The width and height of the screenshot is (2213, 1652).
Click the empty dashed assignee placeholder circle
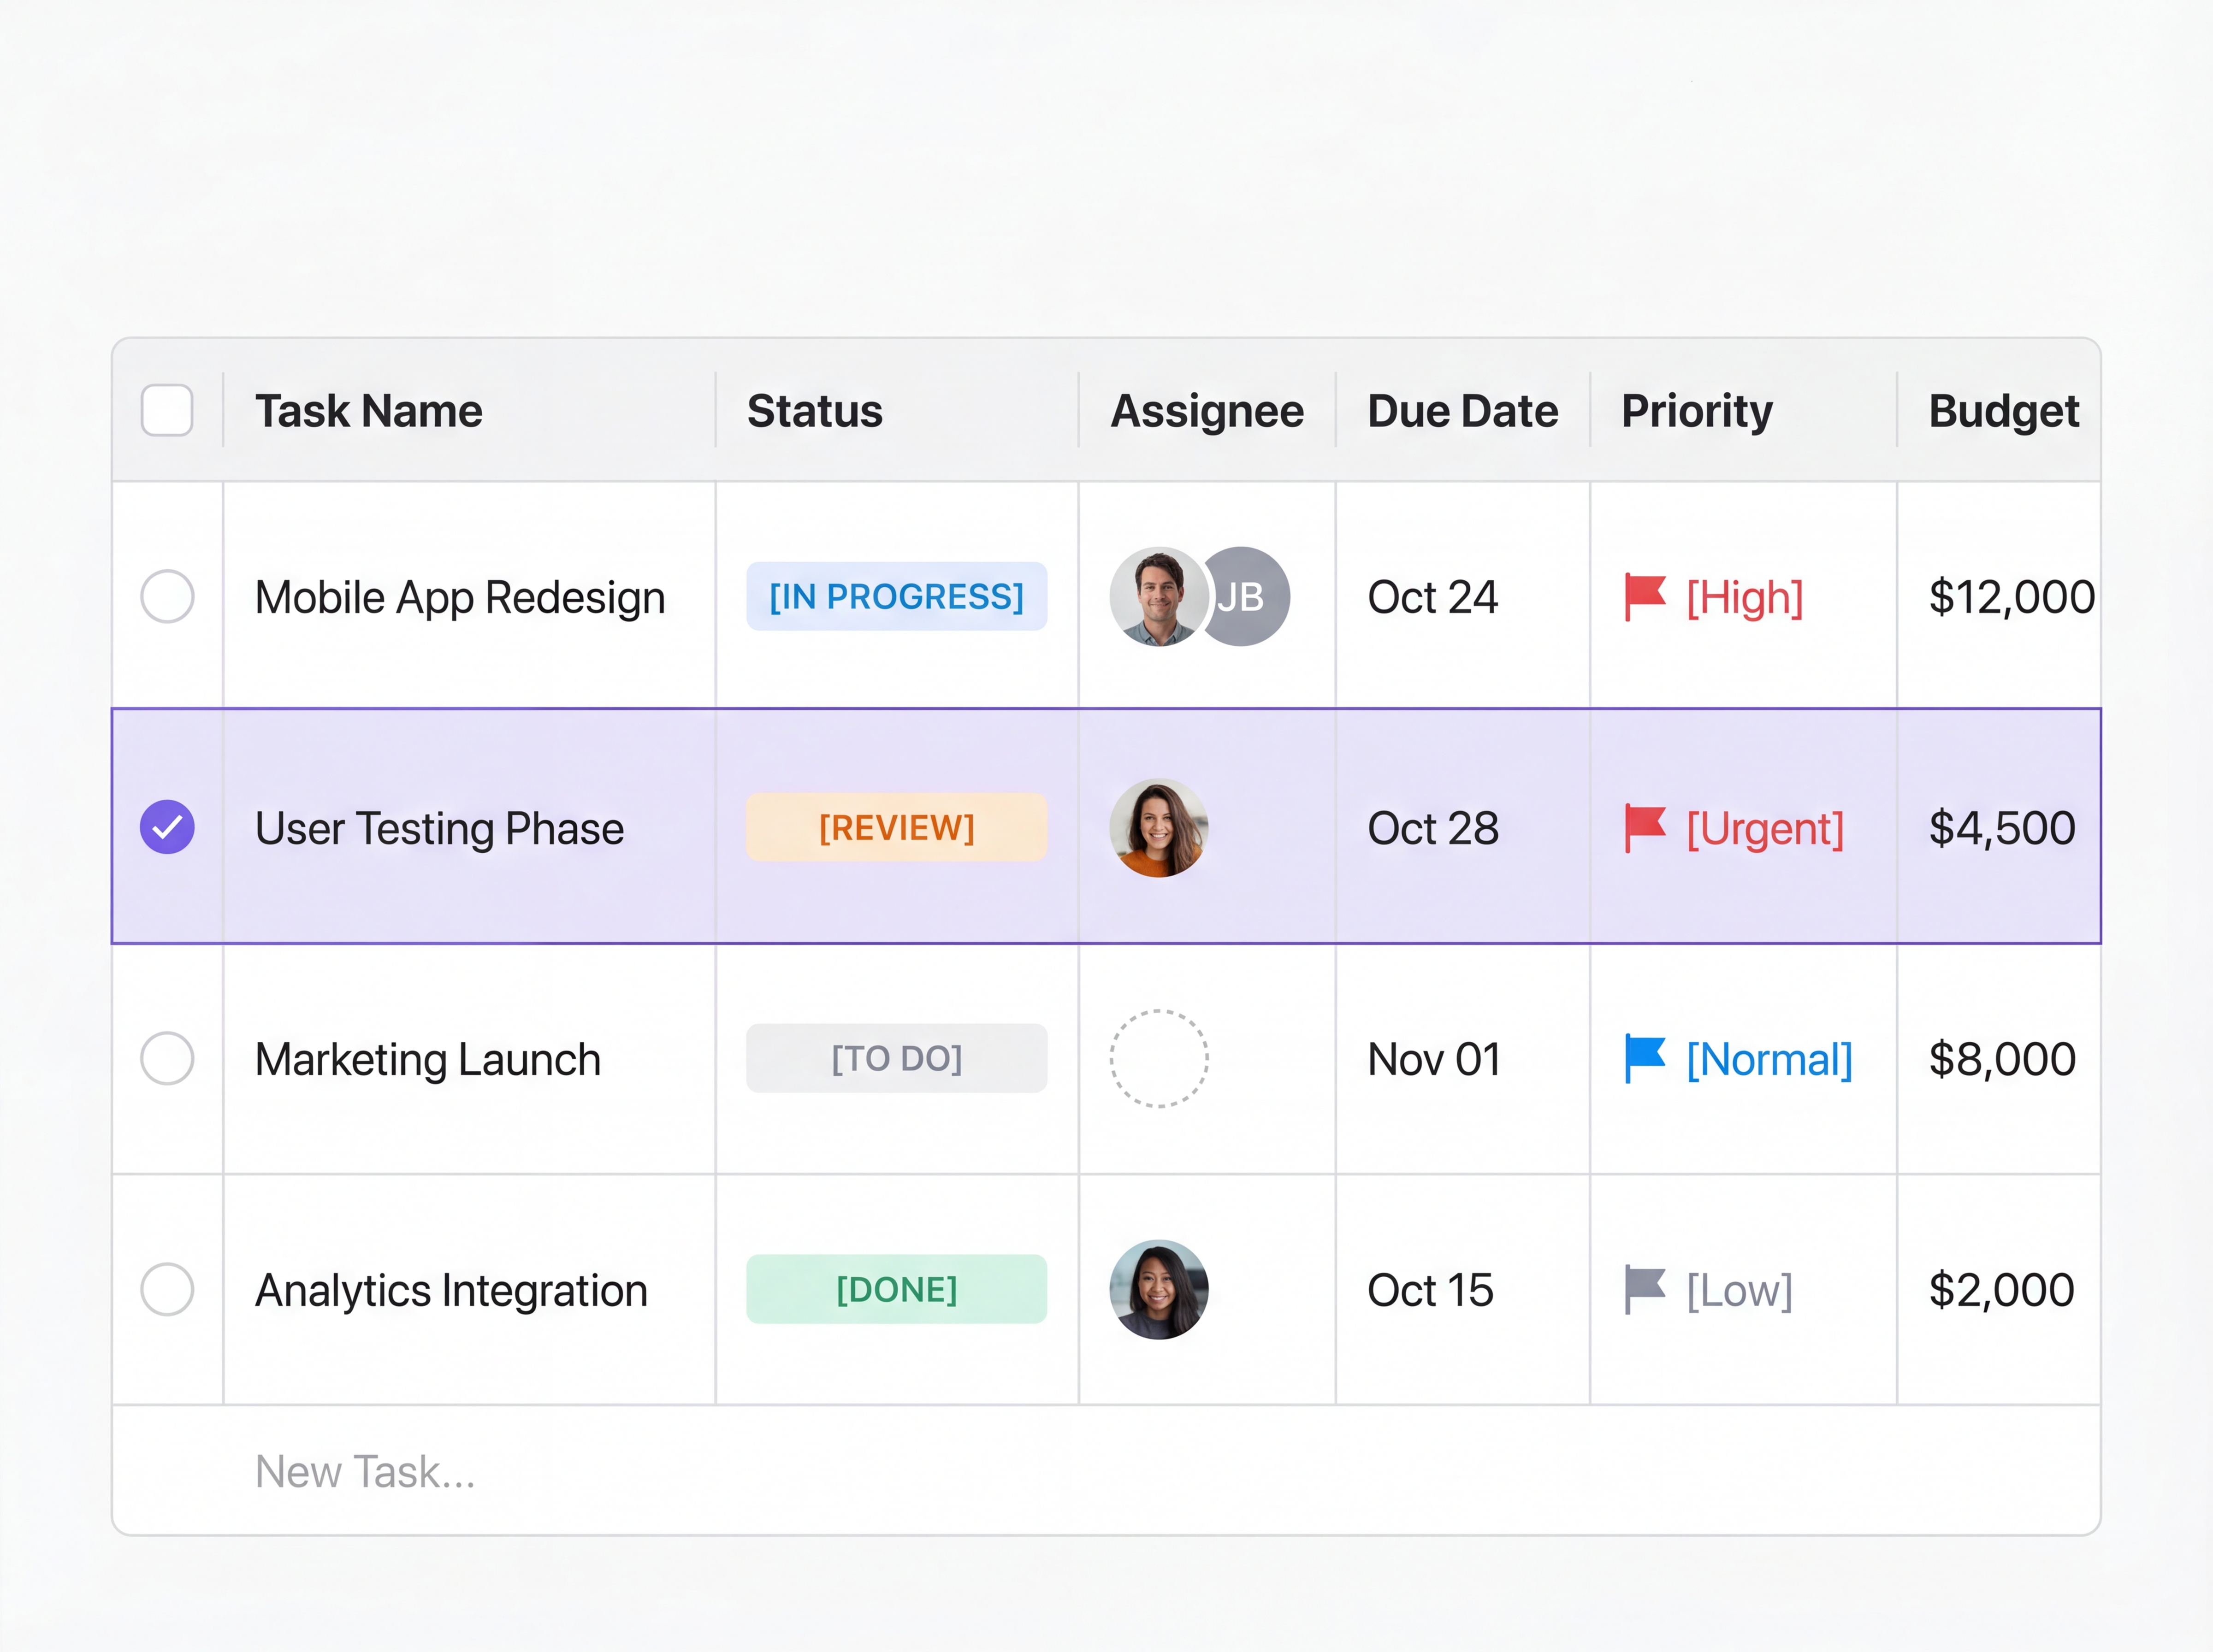(1158, 1058)
